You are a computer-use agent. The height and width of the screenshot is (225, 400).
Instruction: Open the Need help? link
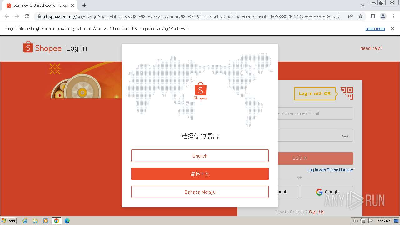(x=371, y=48)
